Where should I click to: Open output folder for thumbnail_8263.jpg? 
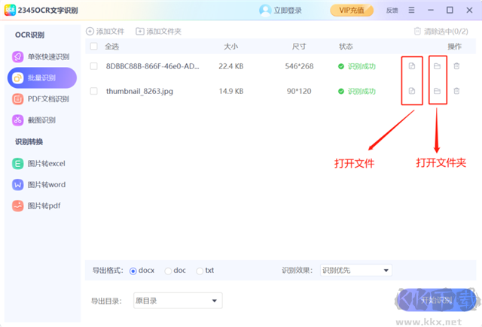click(437, 91)
